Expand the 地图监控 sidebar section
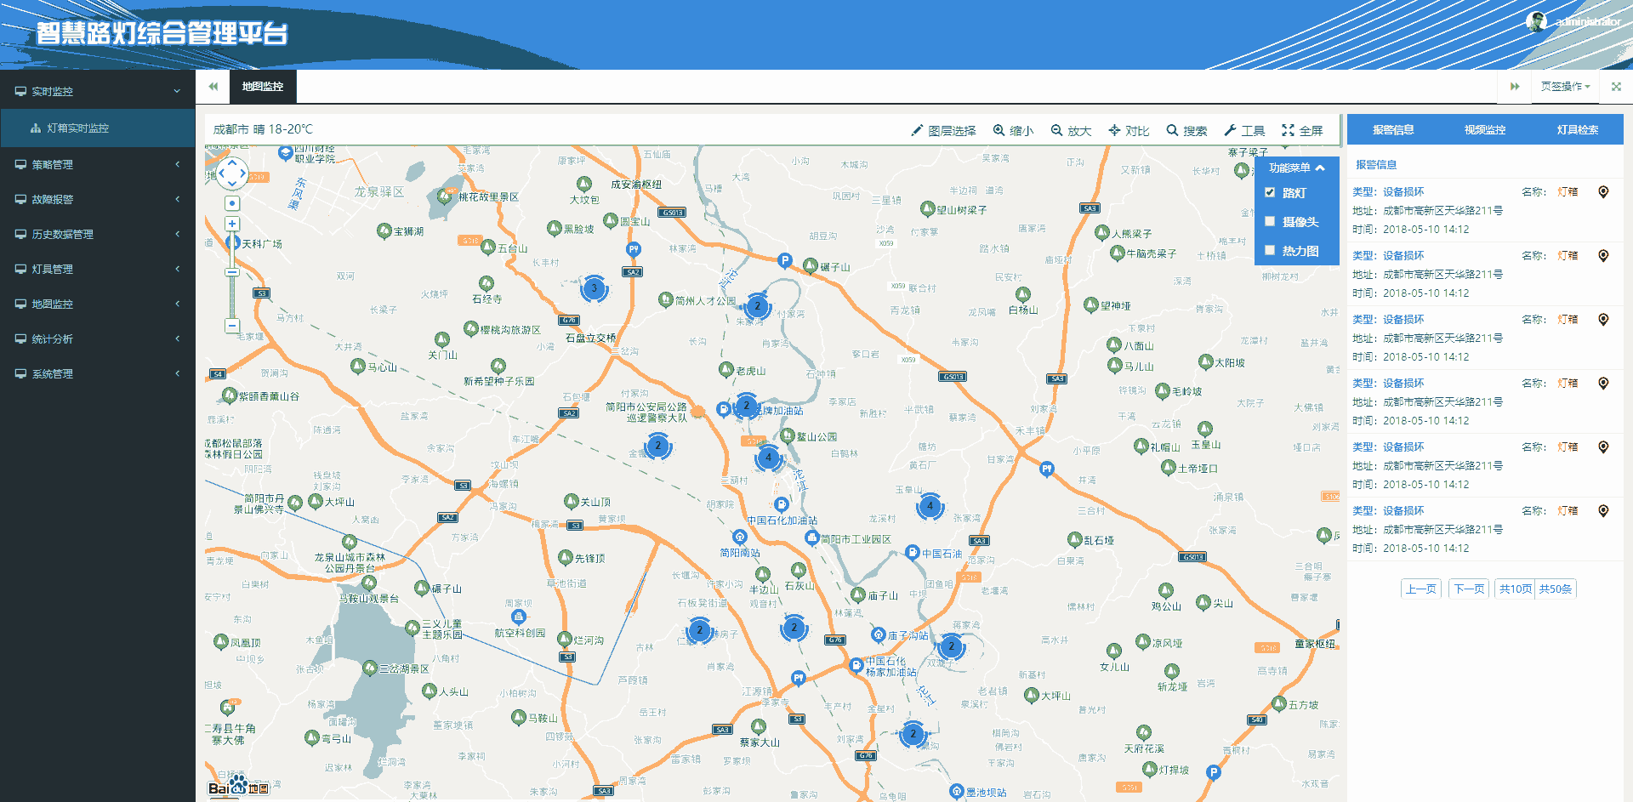Screen dimensions: 1633x802 pyautogui.click(x=98, y=304)
